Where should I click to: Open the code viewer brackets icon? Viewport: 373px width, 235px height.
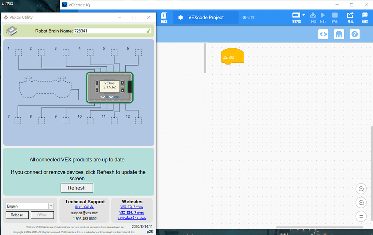(x=323, y=34)
